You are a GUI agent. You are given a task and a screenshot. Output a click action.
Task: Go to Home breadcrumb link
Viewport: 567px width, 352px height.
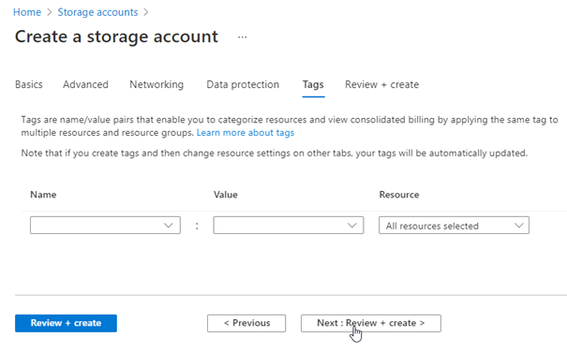click(x=27, y=12)
